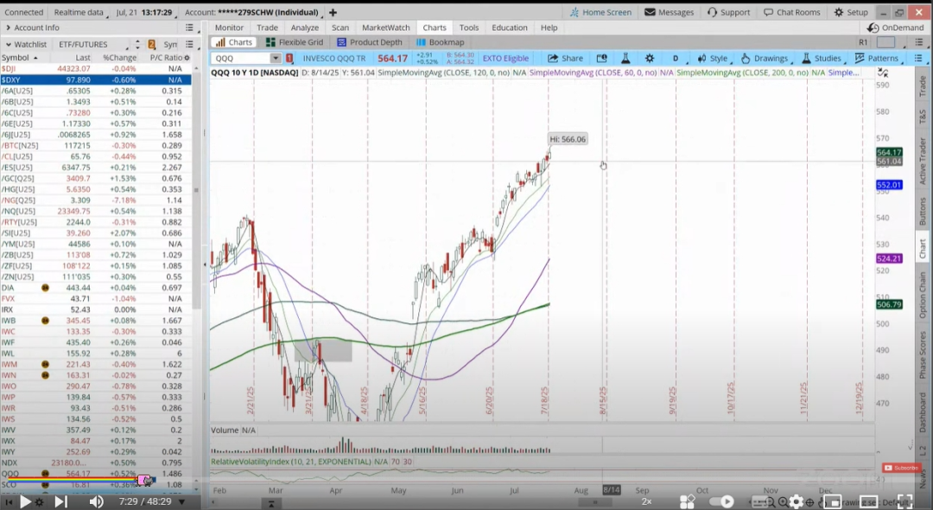The image size is (933, 510).
Task: Open the Active Trader side tab
Action: coord(923,161)
